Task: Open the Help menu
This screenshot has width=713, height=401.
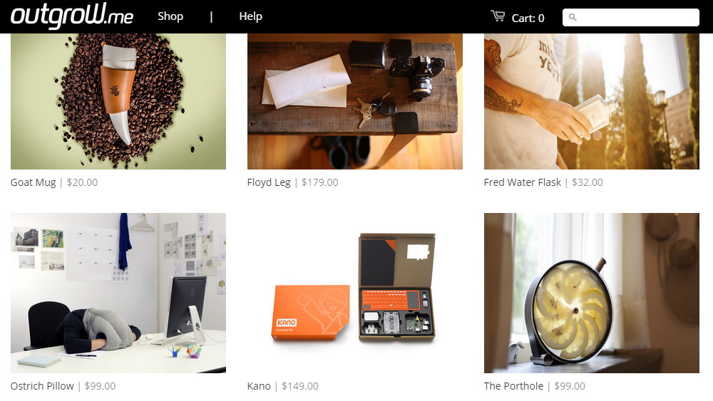Action: [x=250, y=16]
